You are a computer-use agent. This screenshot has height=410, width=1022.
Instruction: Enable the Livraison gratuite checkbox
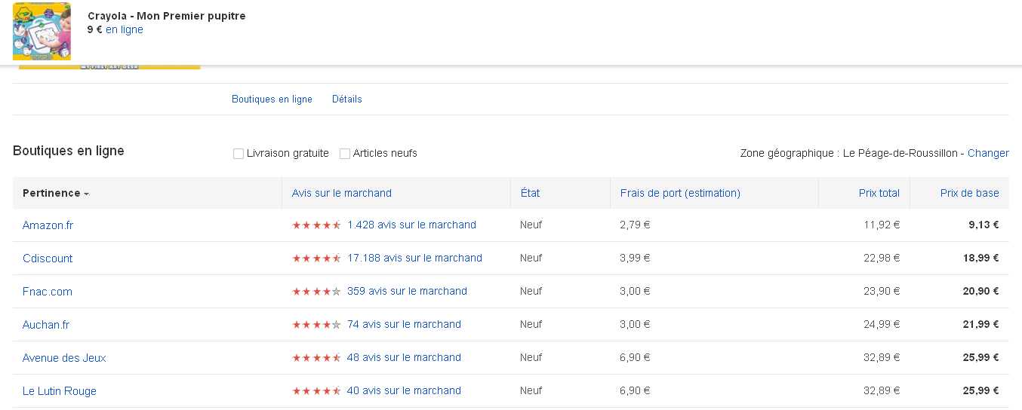click(239, 154)
